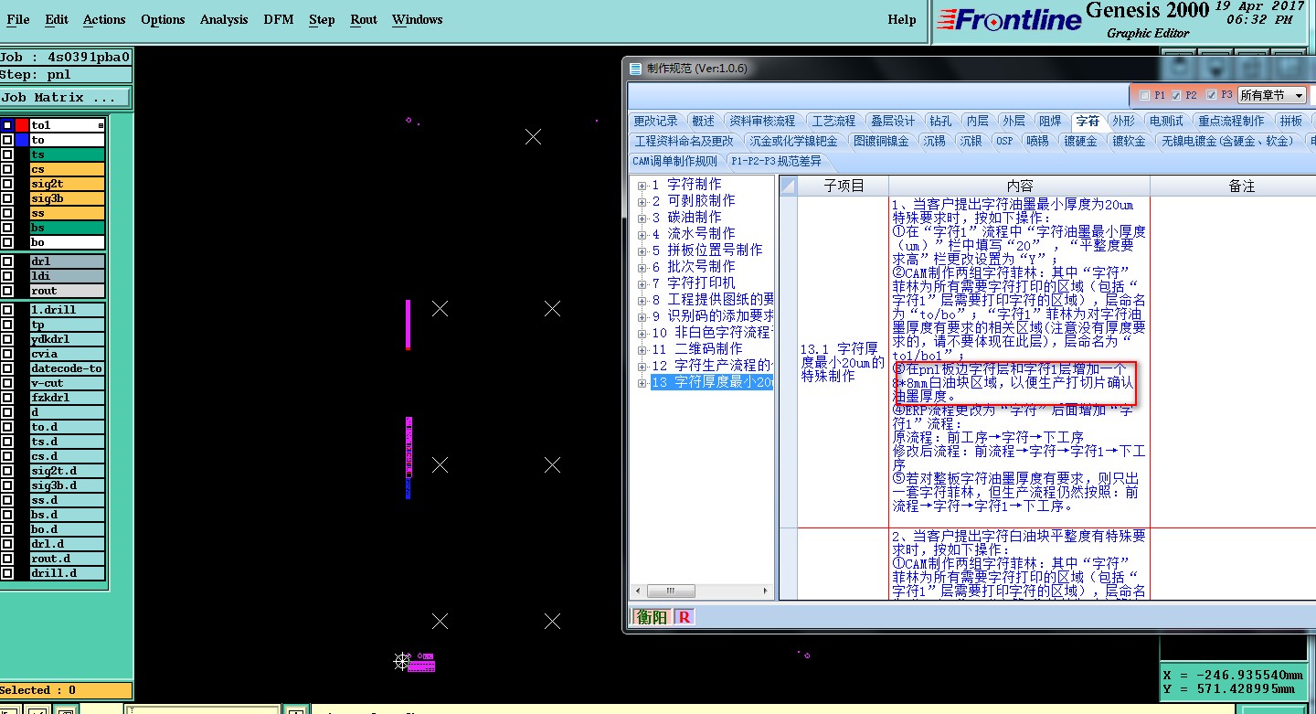This screenshot has height=714, width=1316.
Task: Select the datecode-to layer name
Action: [x=68, y=368]
